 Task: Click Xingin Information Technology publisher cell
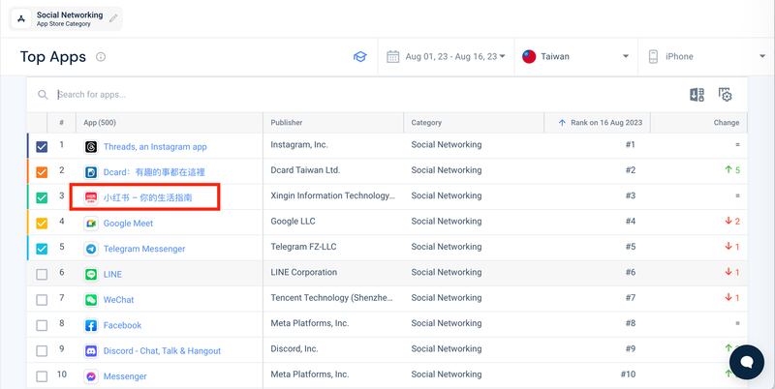pos(333,195)
